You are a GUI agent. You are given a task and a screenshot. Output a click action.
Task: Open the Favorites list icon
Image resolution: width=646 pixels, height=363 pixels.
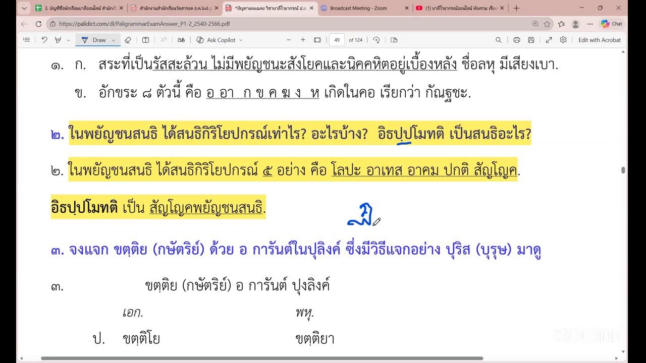[x=561, y=24]
